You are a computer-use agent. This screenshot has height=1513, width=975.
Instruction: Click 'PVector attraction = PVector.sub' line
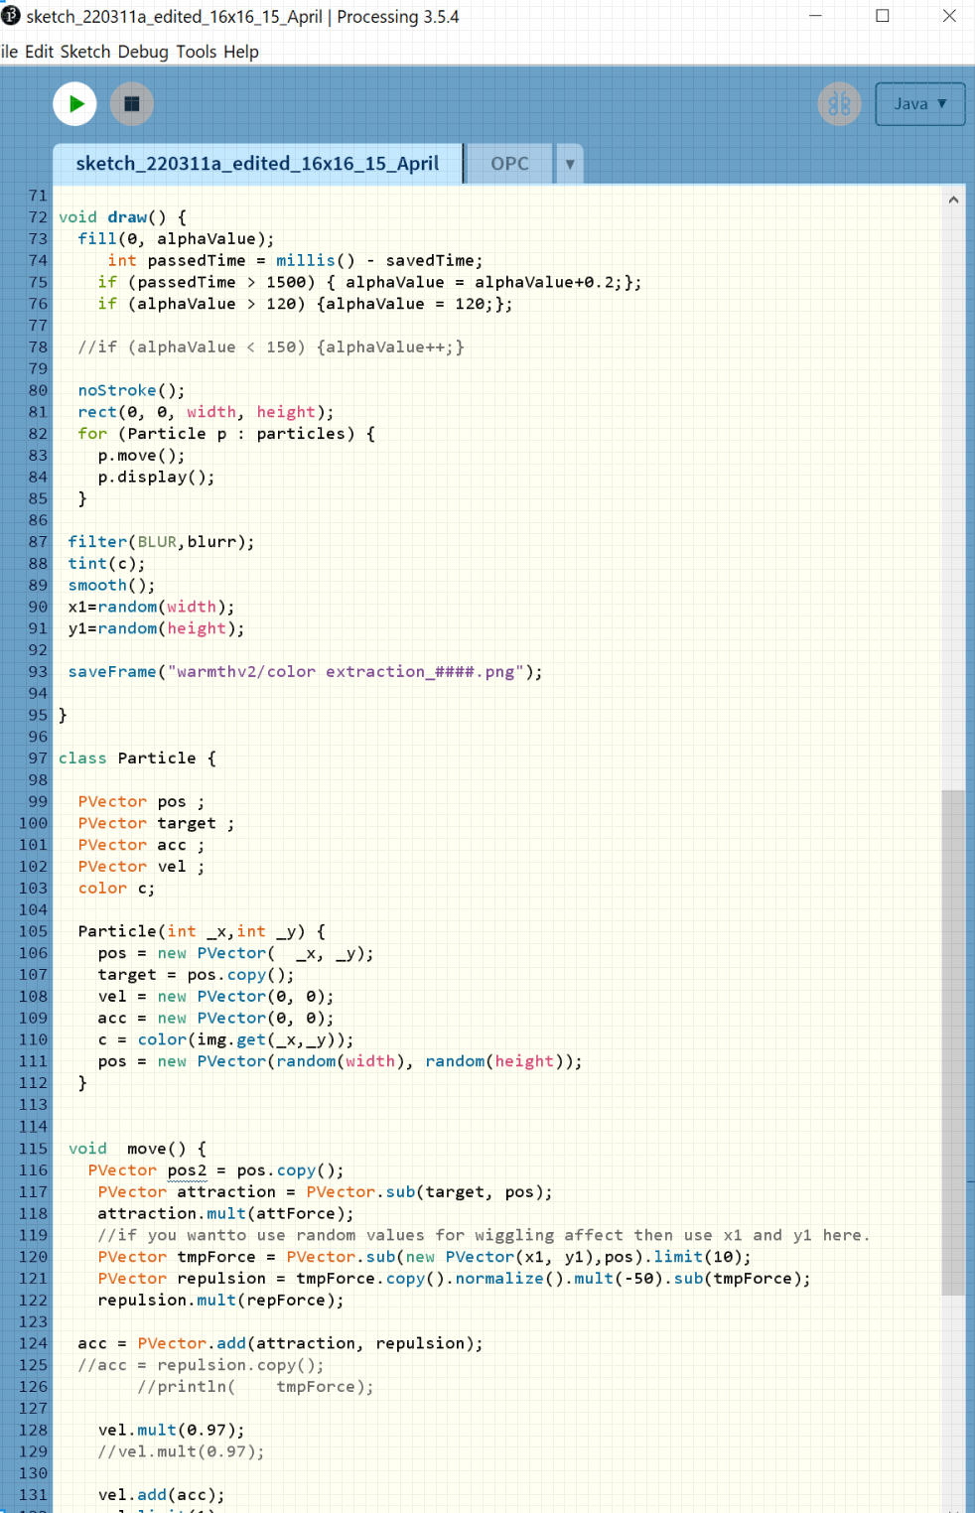coord(325,1193)
